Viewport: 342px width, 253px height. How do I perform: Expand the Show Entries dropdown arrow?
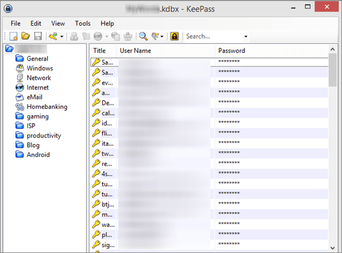pyautogui.click(x=162, y=36)
